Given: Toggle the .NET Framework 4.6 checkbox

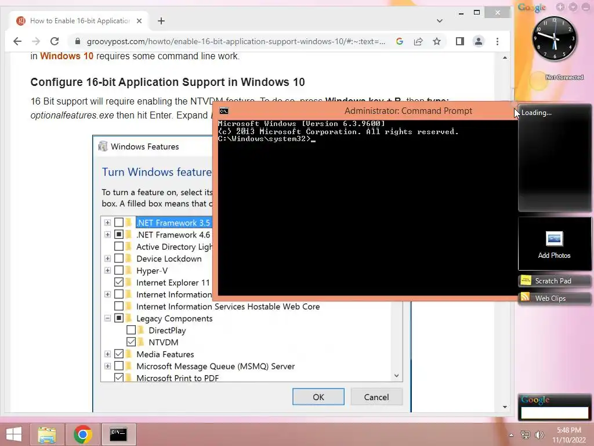Looking at the screenshot, I should tap(119, 235).
